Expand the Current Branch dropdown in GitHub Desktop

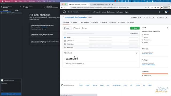(41, 7)
